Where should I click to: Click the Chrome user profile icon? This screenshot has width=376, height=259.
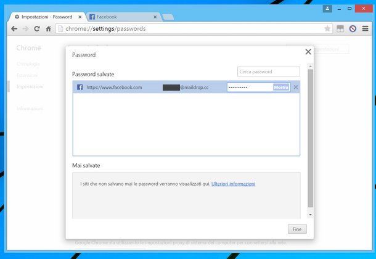point(327,9)
